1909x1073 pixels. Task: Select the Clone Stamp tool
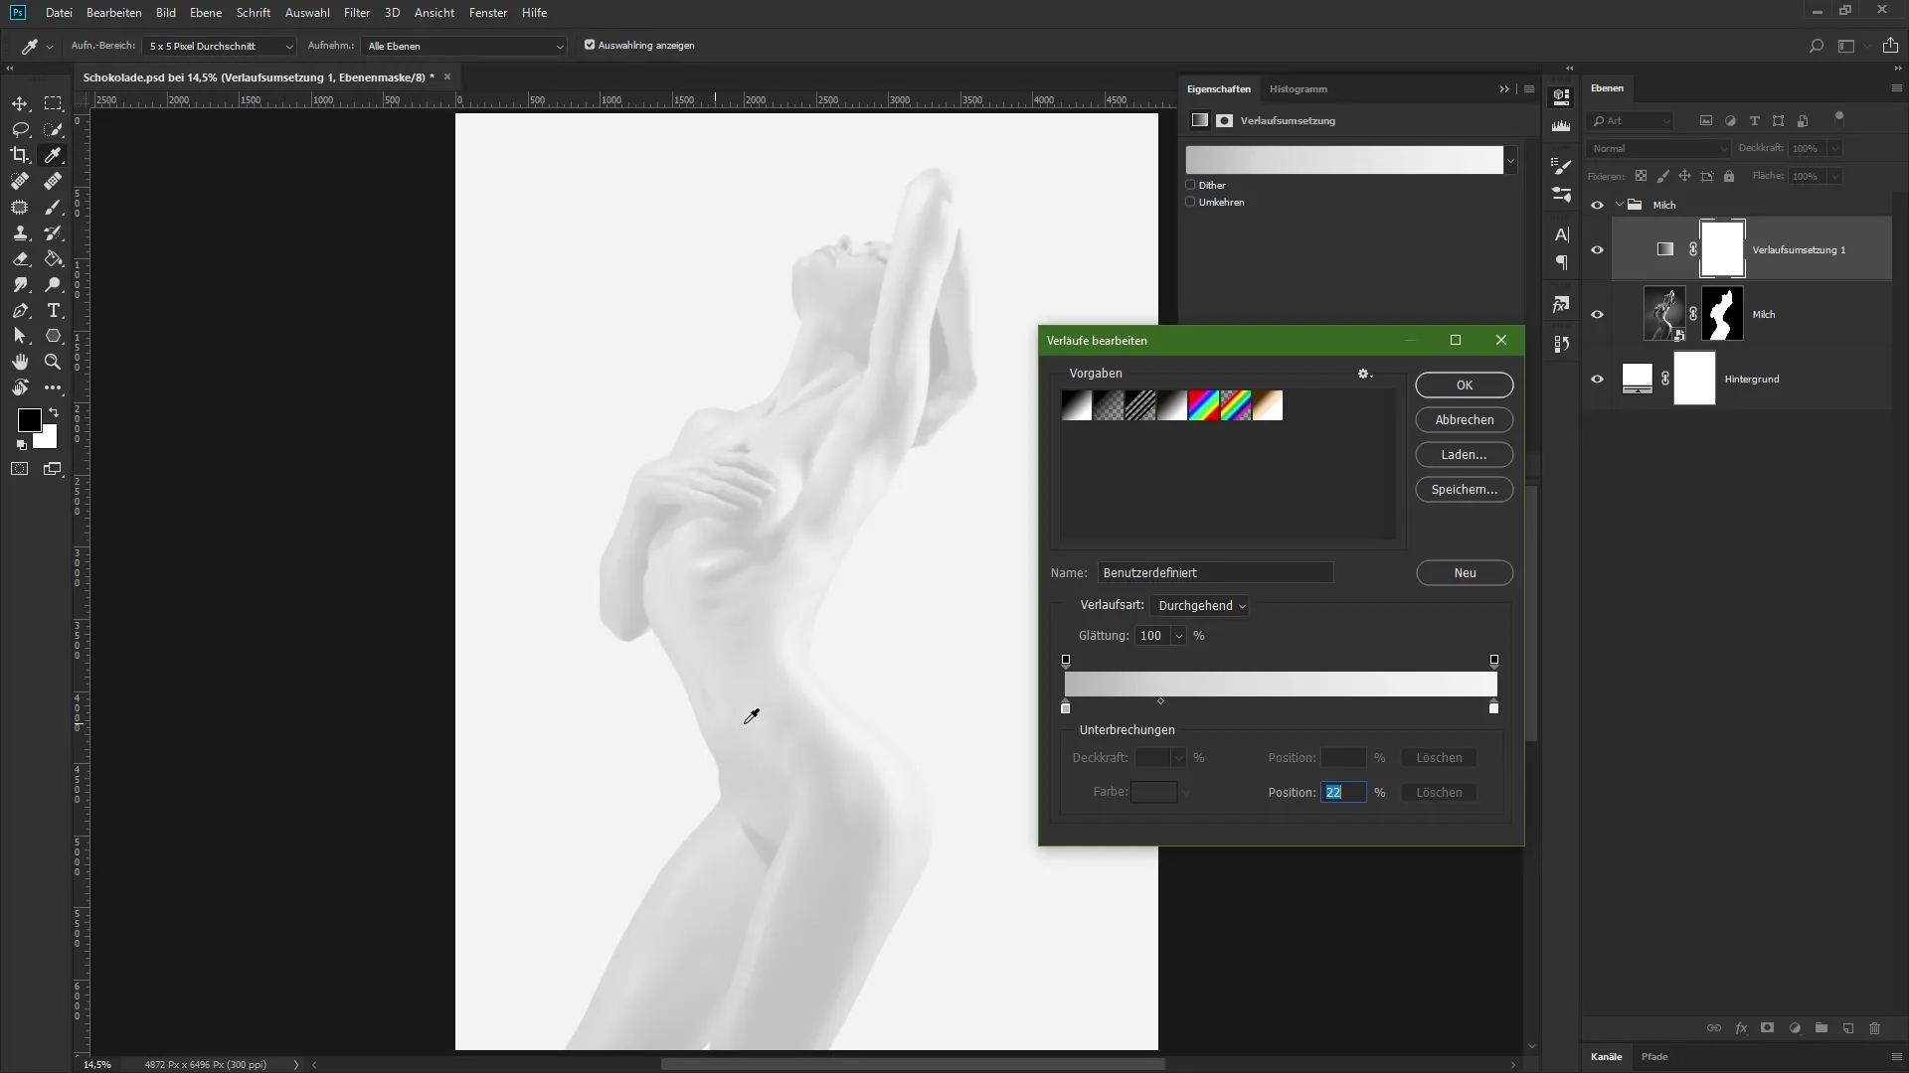click(x=20, y=232)
